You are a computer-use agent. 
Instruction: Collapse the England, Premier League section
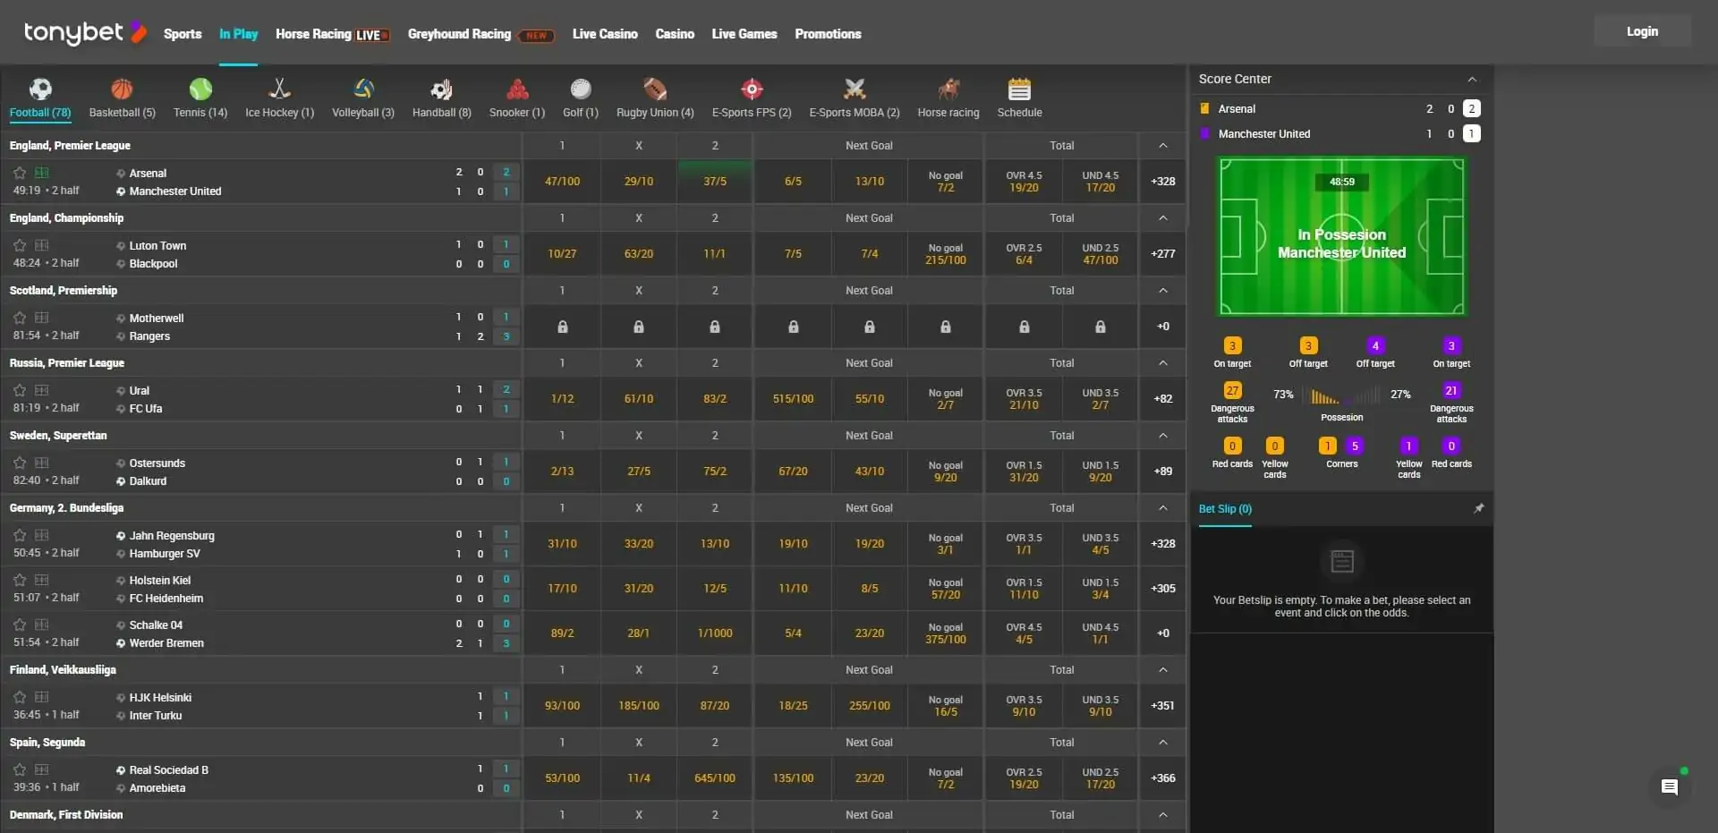[x=1161, y=145]
